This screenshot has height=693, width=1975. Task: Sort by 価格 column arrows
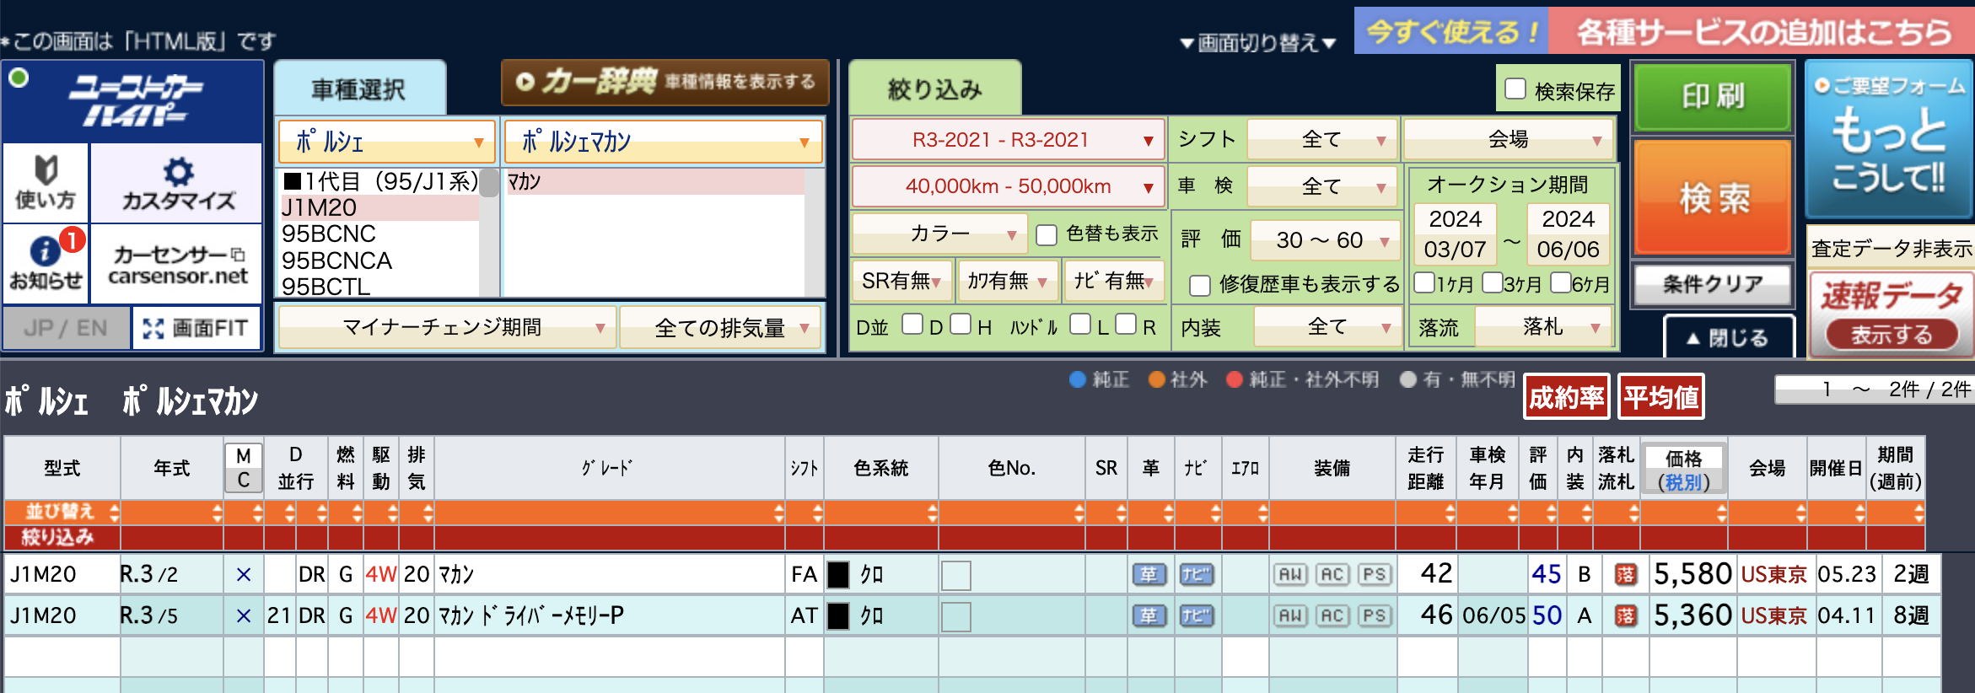tap(1721, 512)
